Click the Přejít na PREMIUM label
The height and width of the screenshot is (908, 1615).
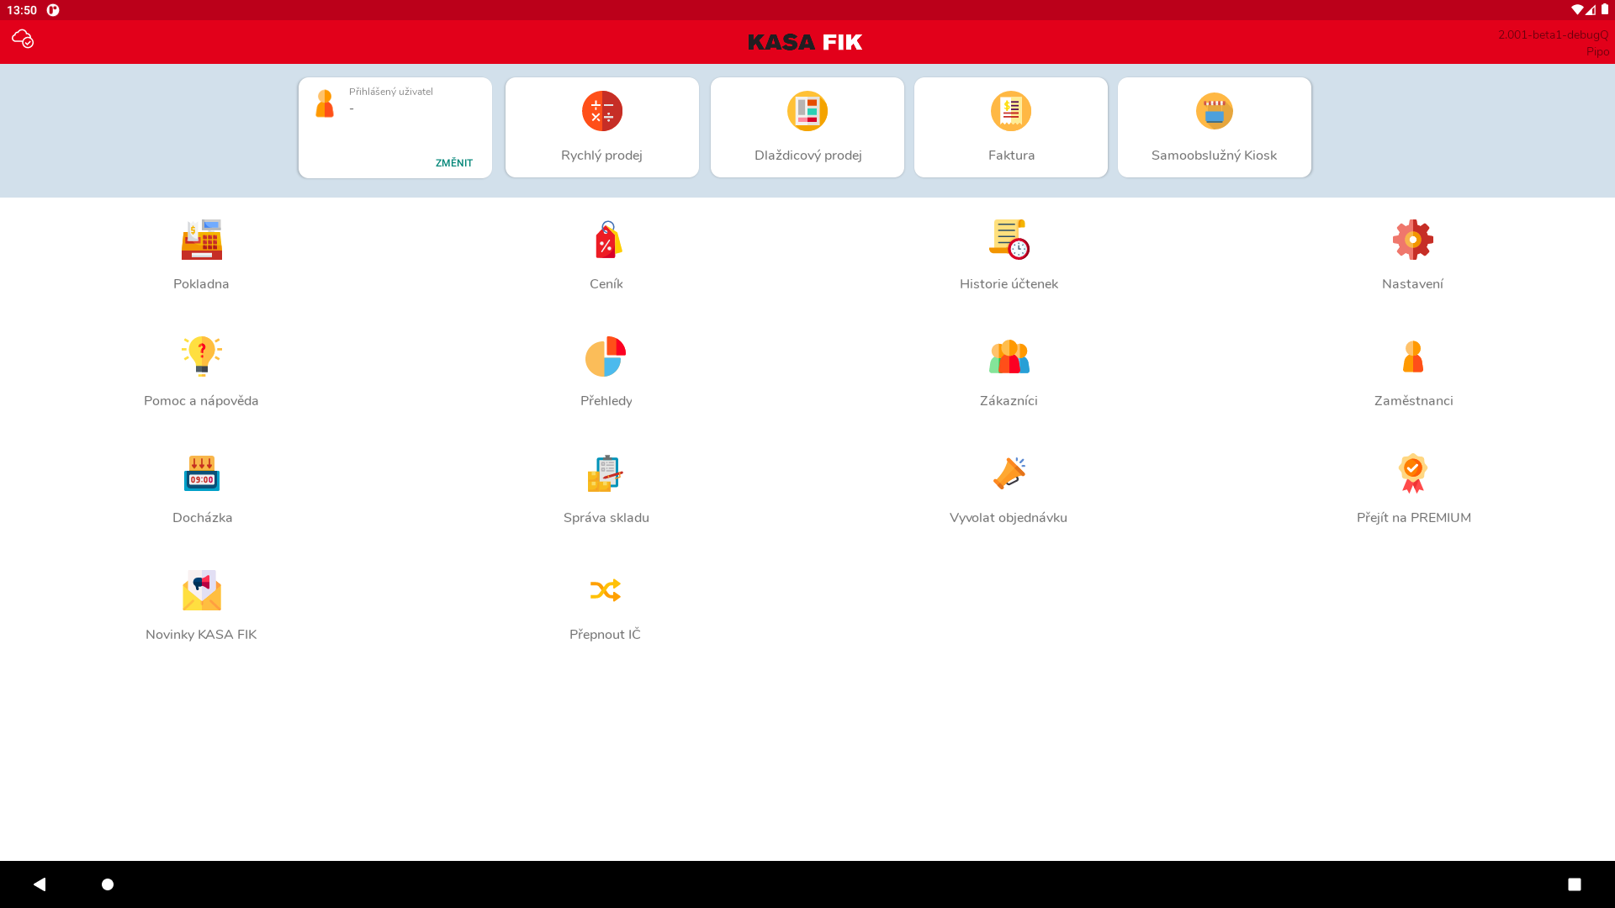1414,518
